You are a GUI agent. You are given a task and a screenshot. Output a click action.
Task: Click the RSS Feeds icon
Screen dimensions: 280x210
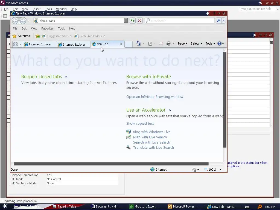[150, 43]
